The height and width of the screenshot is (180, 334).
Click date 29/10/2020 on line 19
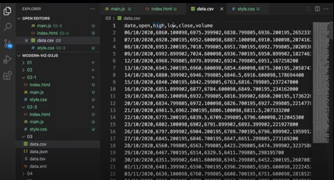139,153
